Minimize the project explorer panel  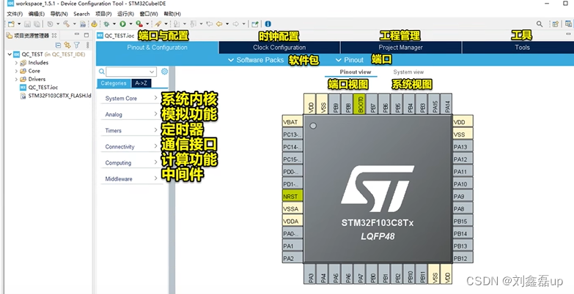[77, 34]
